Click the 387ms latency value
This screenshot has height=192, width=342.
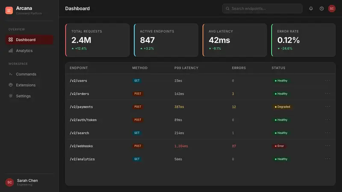(179, 107)
